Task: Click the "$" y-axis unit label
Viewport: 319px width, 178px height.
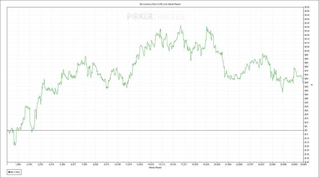Action: pos(312,85)
